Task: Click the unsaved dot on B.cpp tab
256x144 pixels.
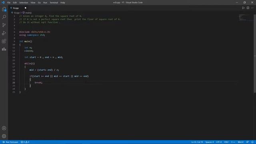Action: pos(26,8)
